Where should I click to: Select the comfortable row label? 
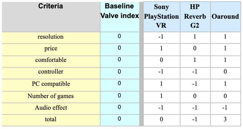[51, 61]
